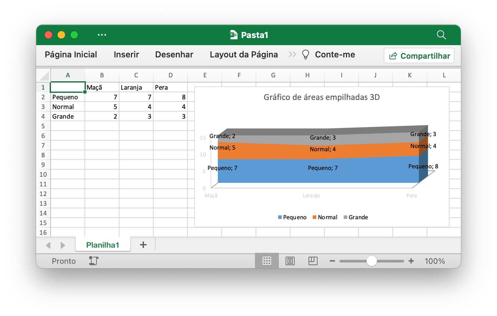497x316 pixels.
Task: Zoom out with minus button
Action: tap(332, 261)
